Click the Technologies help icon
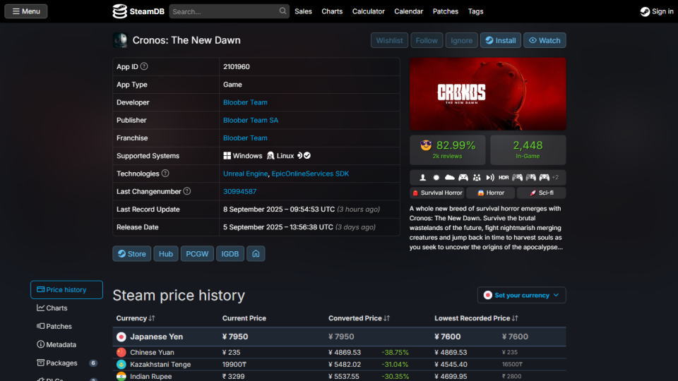678x381 pixels. (165, 174)
